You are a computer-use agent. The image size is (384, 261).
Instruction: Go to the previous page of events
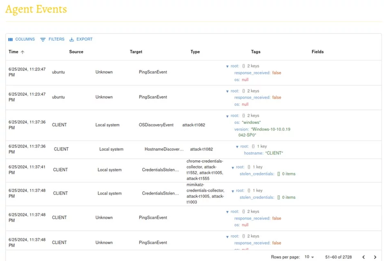click(364, 257)
